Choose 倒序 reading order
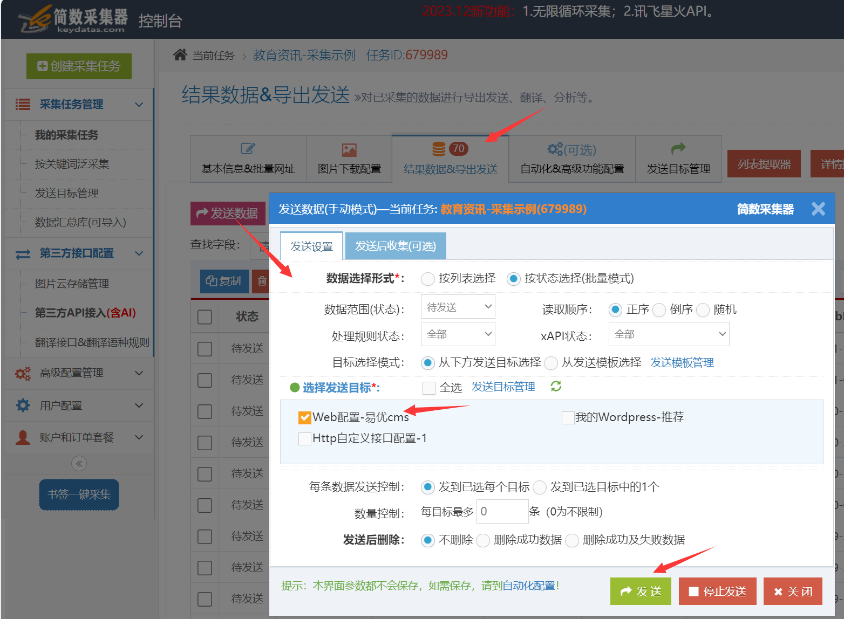844x619 pixels. click(x=659, y=310)
